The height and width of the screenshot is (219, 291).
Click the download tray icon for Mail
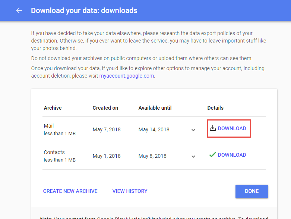pos(213,128)
